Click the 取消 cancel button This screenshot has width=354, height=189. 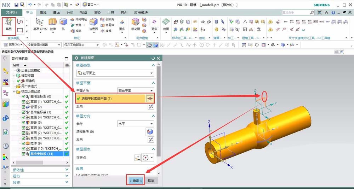tap(151, 181)
